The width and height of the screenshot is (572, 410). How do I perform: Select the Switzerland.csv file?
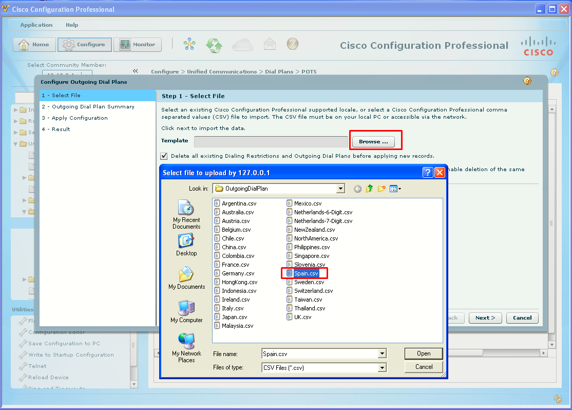[310, 291]
